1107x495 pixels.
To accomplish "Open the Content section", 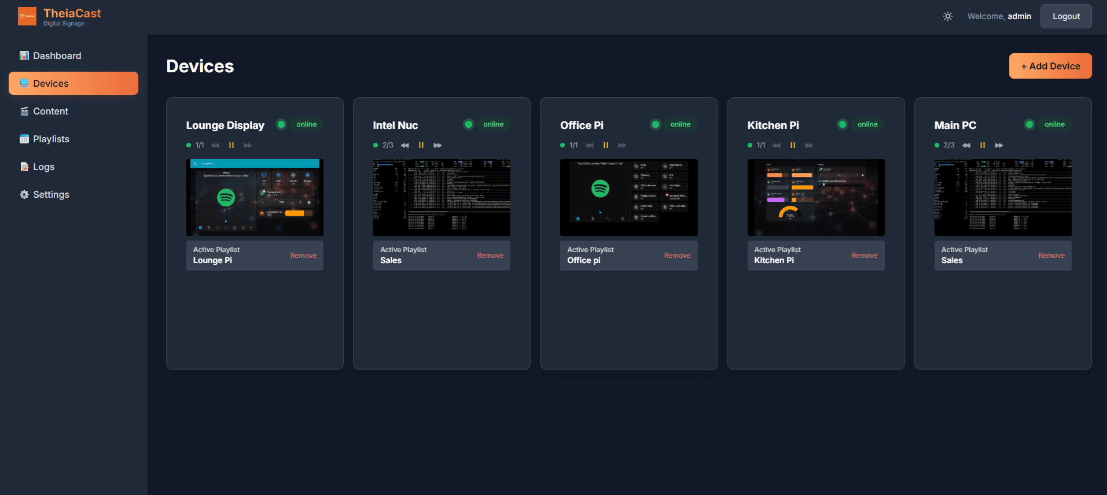I will pos(50,111).
